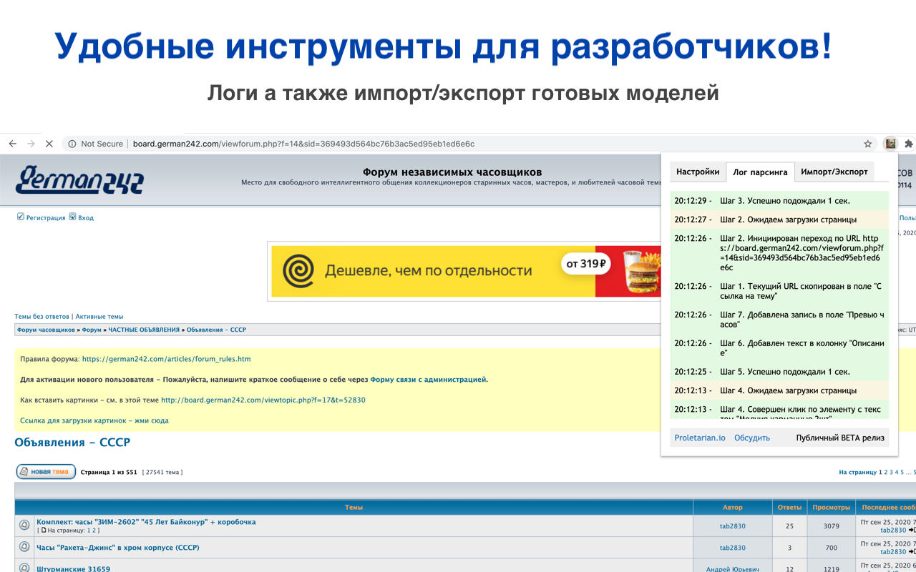Click Форум часовщиков breadcrumb
Image resolution: width=916 pixels, height=572 pixels.
(46, 330)
